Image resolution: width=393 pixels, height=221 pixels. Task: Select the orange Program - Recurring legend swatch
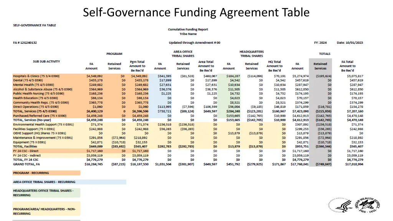pyautogui.click(x=46, y=173)
